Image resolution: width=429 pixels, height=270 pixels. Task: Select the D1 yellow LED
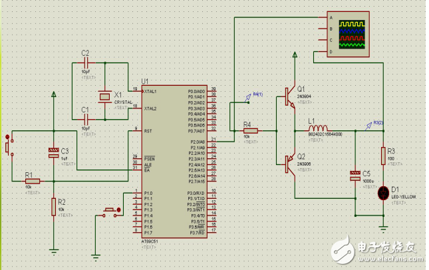pyautogui.click(x=384, y=194)
